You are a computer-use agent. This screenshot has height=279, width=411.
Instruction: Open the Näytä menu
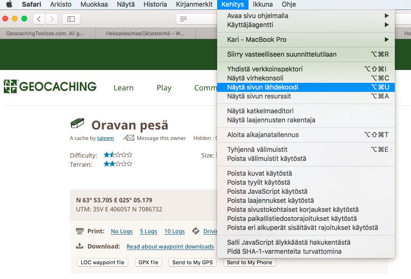pyautogui.click(x=126, y=4)
